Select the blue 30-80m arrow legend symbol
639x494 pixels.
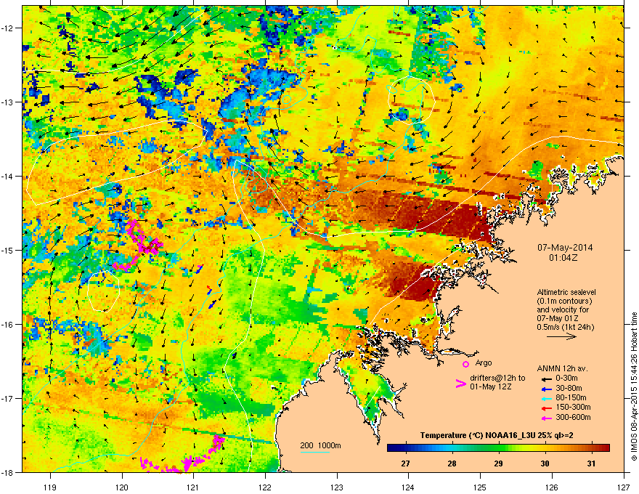547,389
